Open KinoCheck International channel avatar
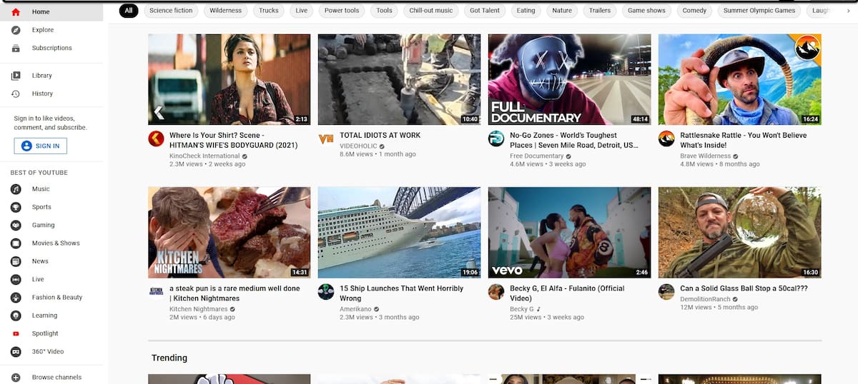Image resolution: width=858 pixels, height=384 pixels. click(156, 138)
